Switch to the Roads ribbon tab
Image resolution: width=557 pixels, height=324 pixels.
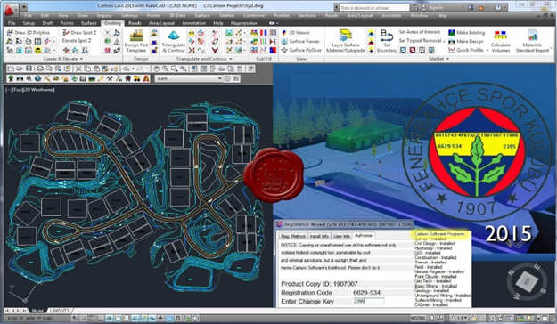click(x=135, y=23)
